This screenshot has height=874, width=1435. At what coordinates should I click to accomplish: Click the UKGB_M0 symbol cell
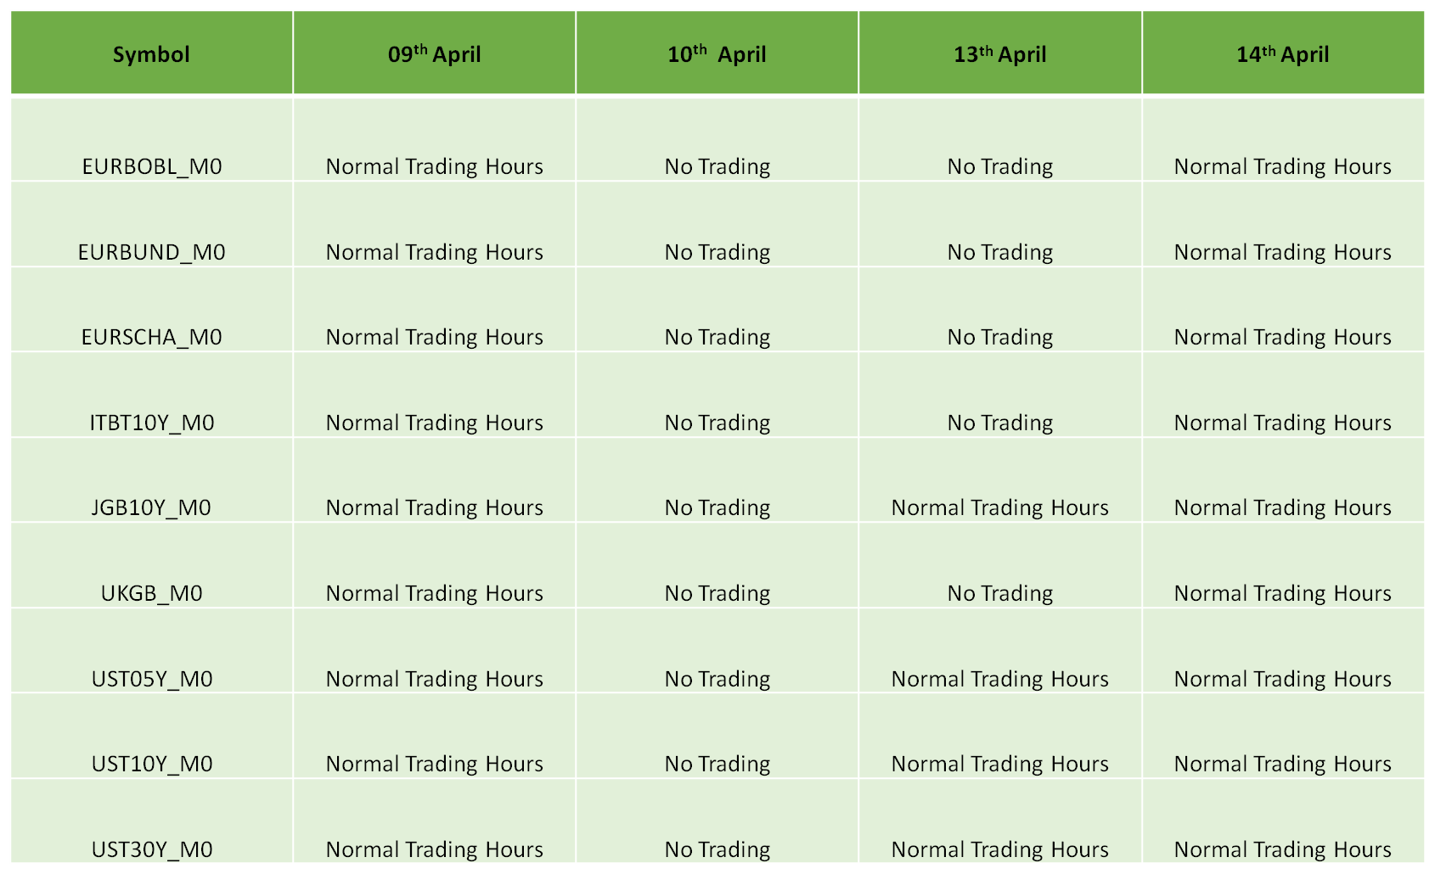[x=152, y=565]
